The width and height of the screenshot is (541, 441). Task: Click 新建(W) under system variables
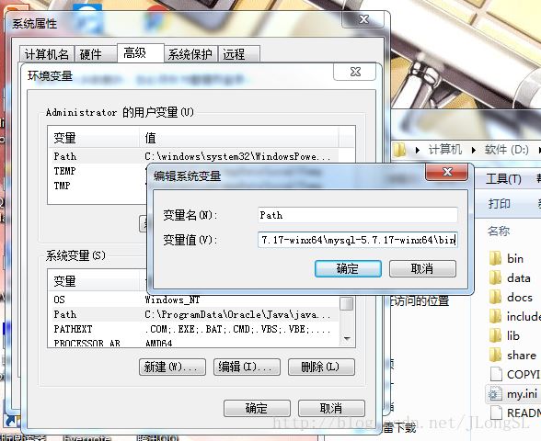coord(172,367)
